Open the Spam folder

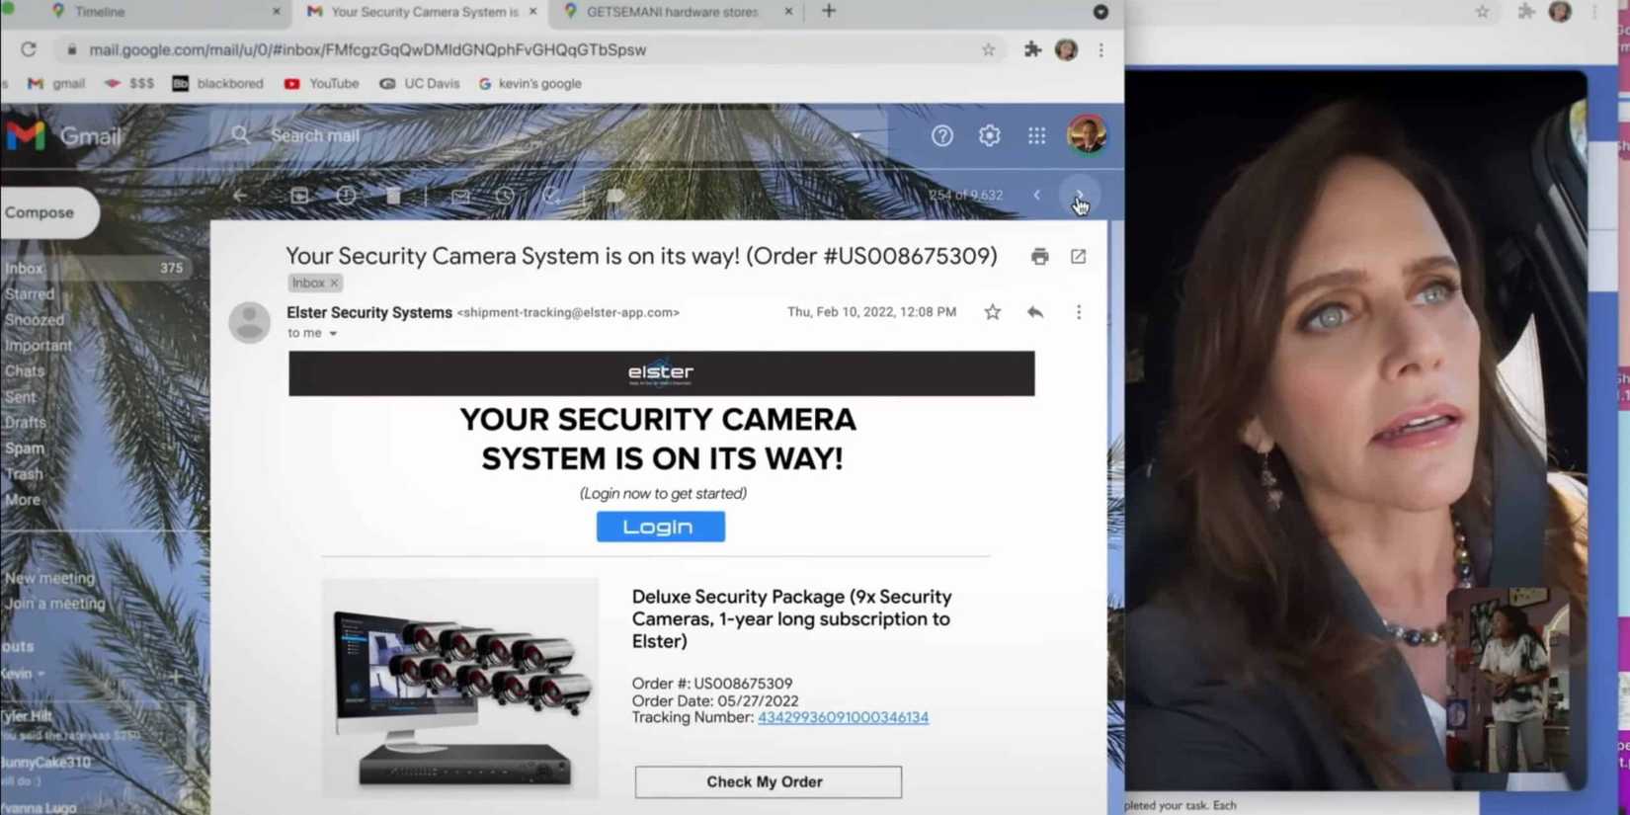(x=25, y=448)
